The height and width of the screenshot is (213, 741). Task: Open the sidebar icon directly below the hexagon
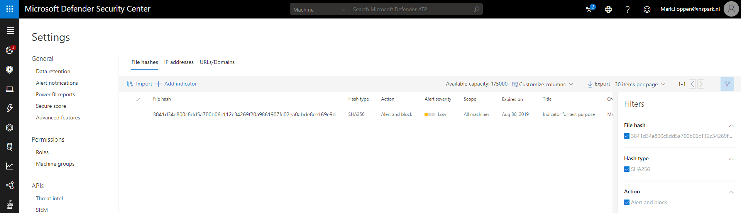coord(10,147)
